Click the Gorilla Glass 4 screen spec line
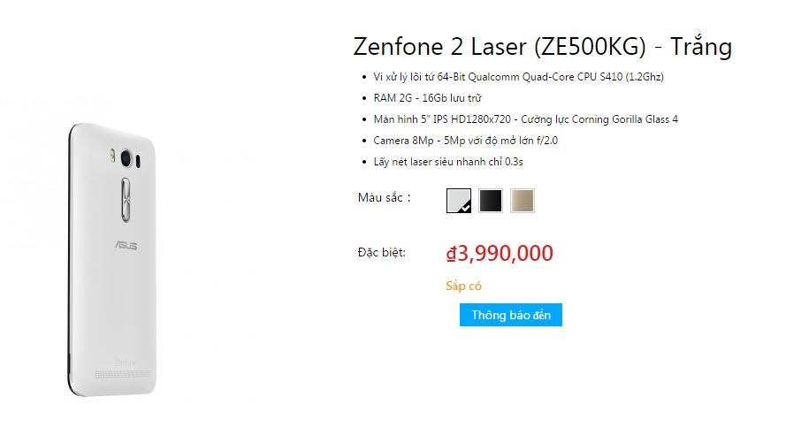786x428 pixels. pos(525,119)
